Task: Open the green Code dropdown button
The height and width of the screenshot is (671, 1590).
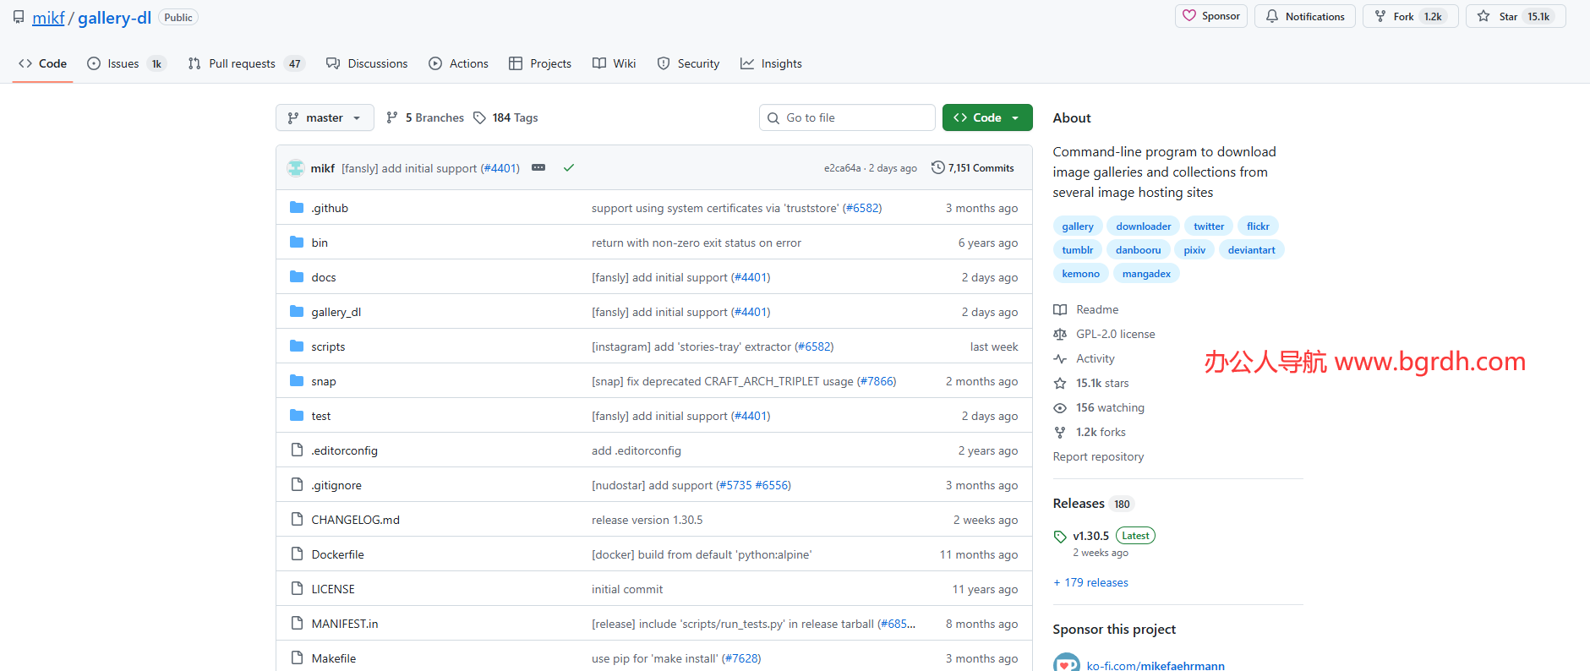Action: (x=986, y=118)
